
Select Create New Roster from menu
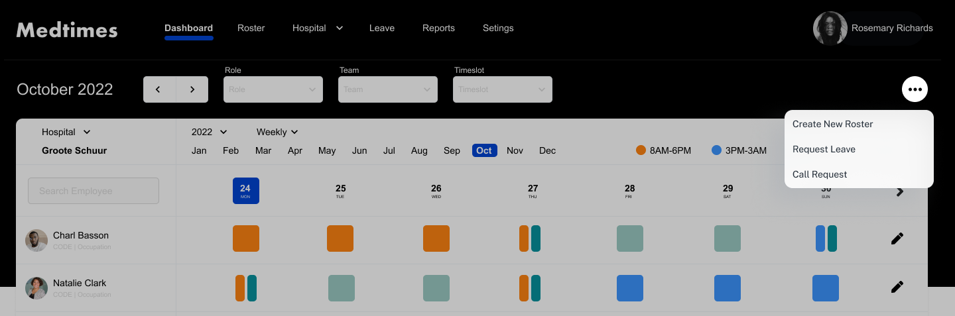point(832,124)
